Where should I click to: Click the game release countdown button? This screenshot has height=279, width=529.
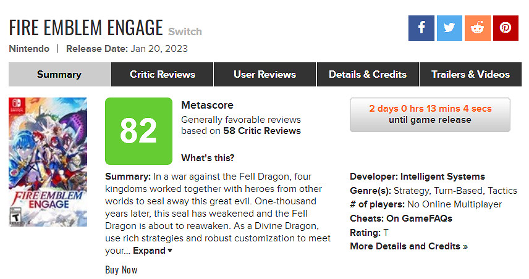pyautogui.click(x=430, y=114)
